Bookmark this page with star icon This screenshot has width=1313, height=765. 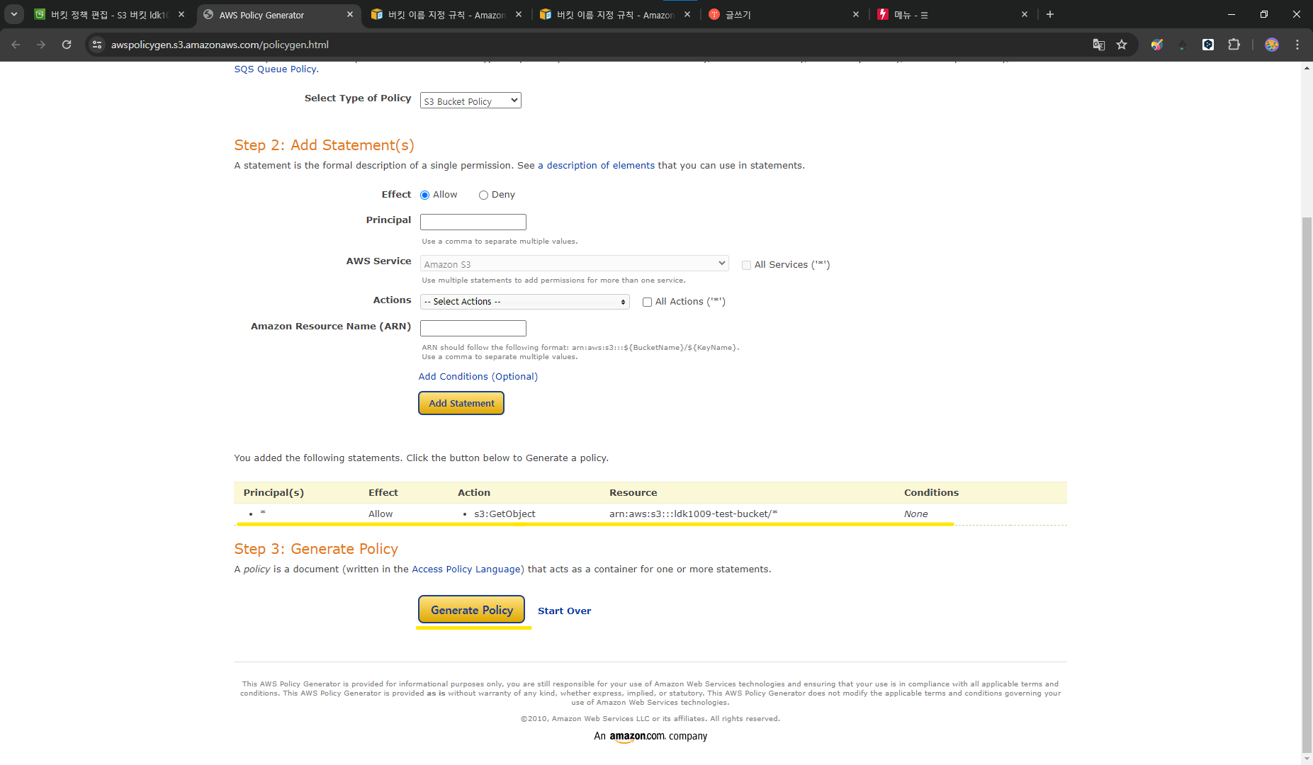click(x=1122, y=45)
